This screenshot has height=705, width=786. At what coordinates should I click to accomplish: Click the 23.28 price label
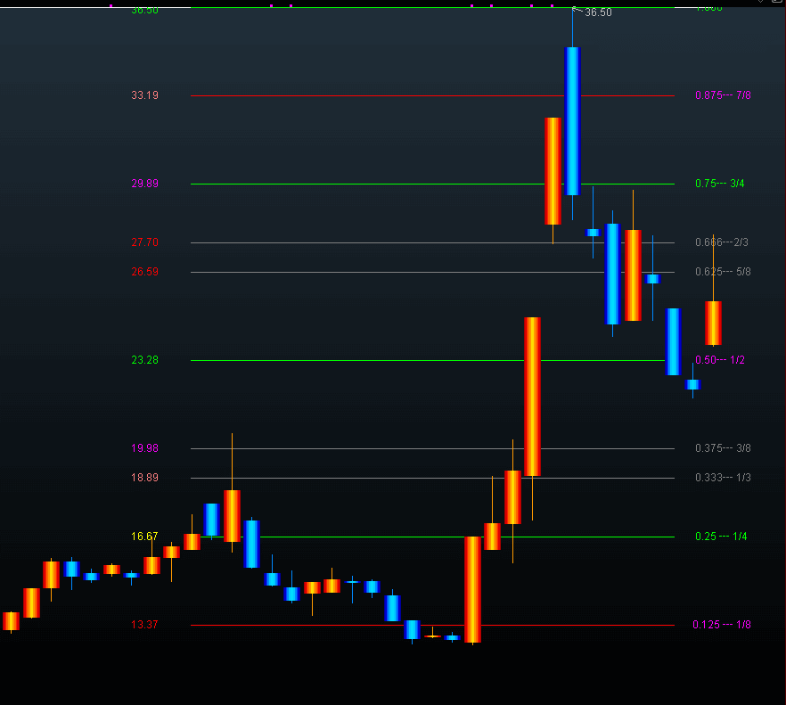pos(144,360)
